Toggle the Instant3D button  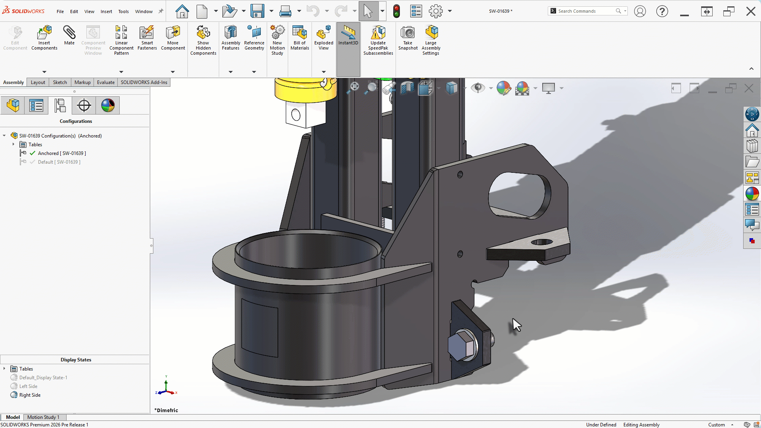click(348, 36)
